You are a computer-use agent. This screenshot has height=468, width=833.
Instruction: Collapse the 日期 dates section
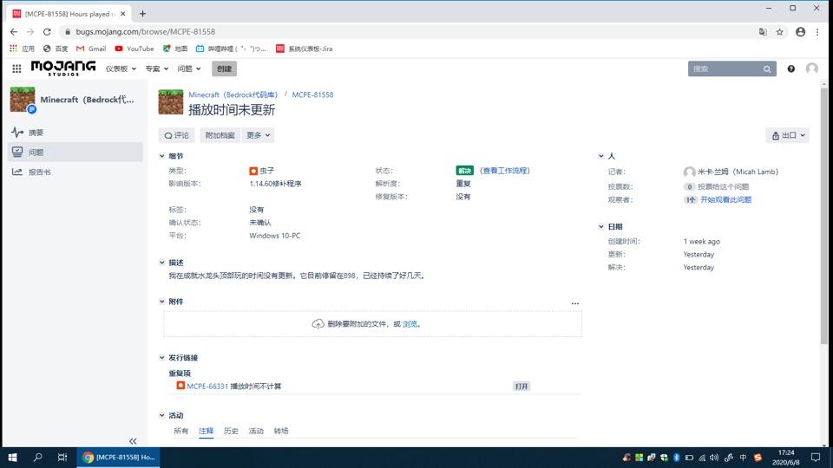601,226
